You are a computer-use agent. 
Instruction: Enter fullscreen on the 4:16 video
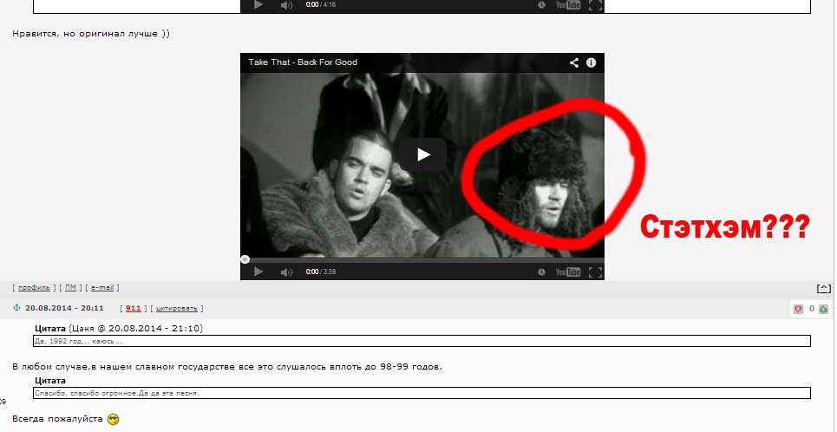tap(596, 5)
